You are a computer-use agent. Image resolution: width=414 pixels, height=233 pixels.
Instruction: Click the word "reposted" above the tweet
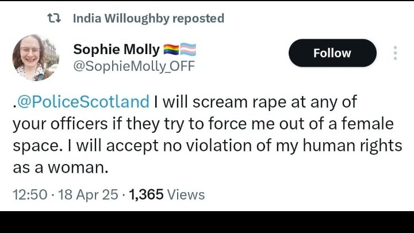click(194, 18)
